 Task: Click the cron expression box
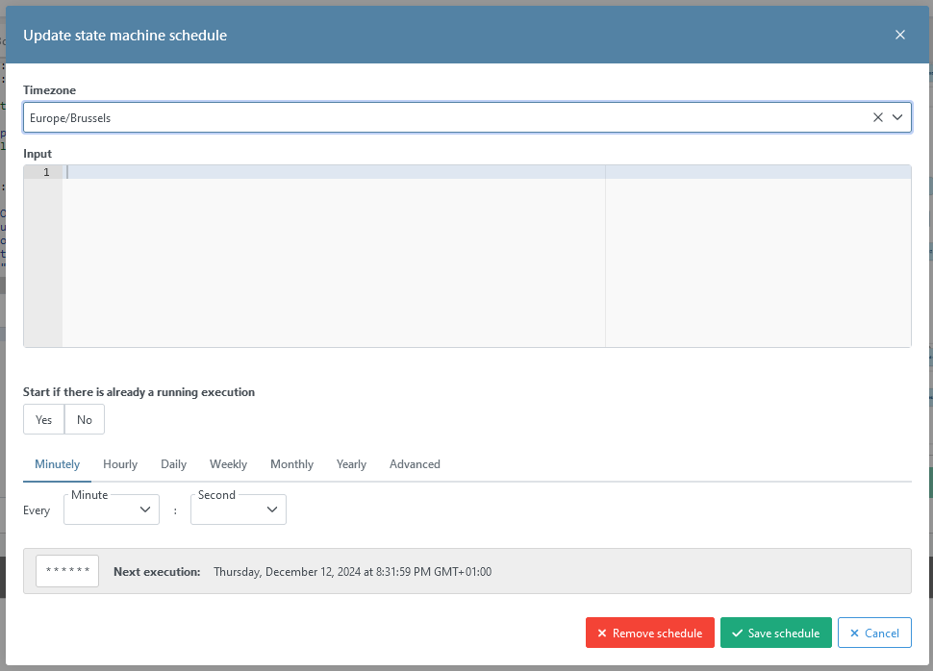click(67, 571)
